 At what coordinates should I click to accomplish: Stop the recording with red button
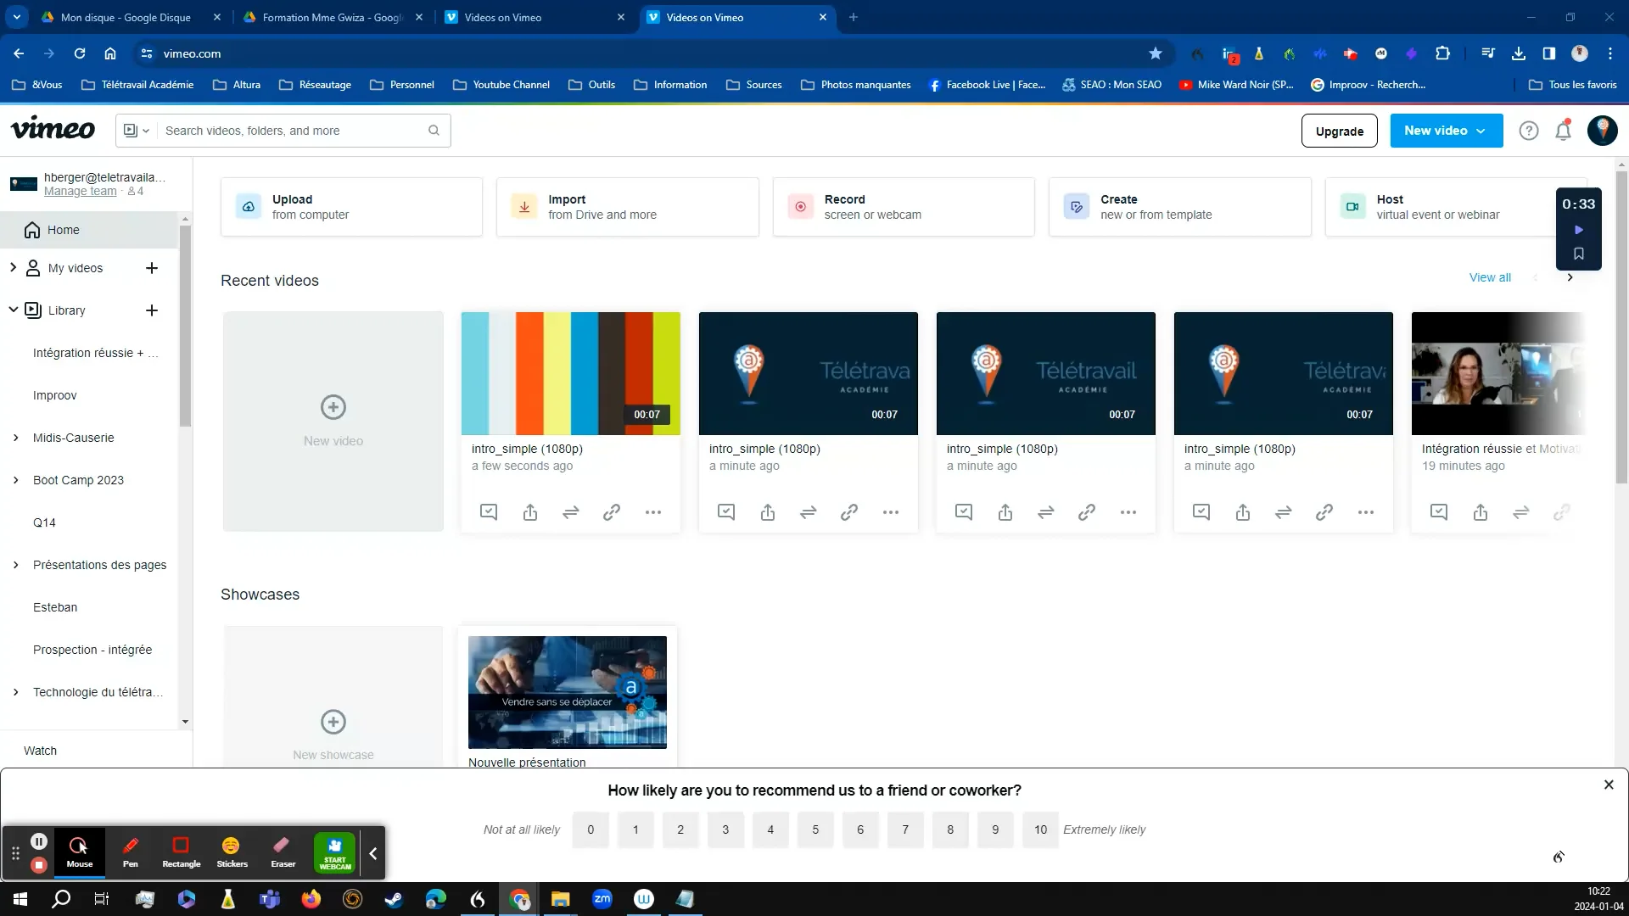click(38, 865)
